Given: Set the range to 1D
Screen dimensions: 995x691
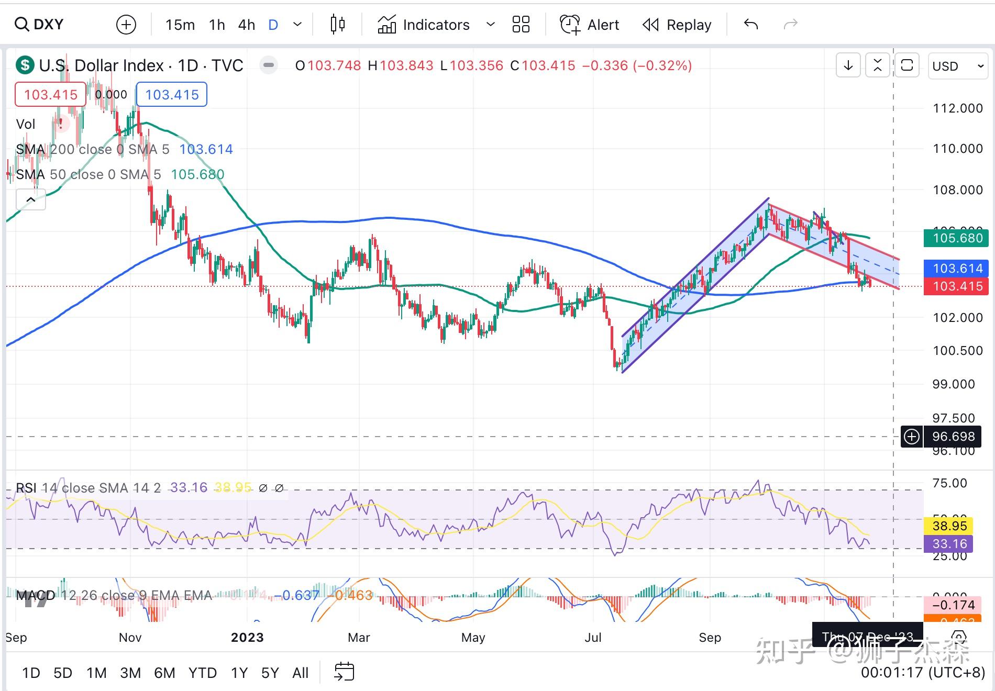Looking at the screenshot, I should 31,673.
